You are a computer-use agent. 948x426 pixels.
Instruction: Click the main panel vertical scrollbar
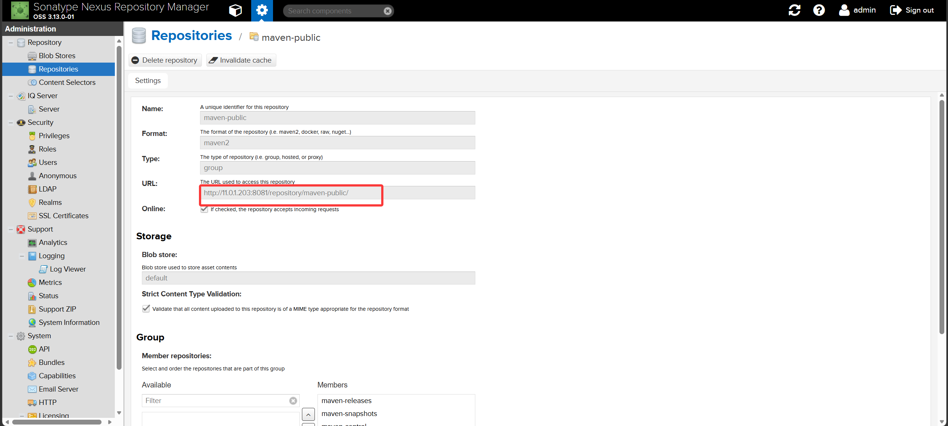pos(942,217)
